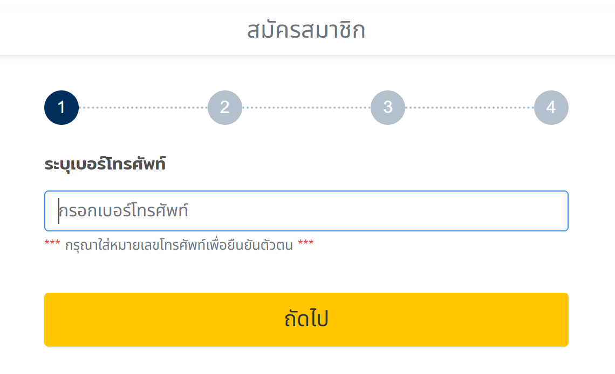Click the blinking text cursor in phone field
Screen dimensions: 615x374
(x=59, y=211)
